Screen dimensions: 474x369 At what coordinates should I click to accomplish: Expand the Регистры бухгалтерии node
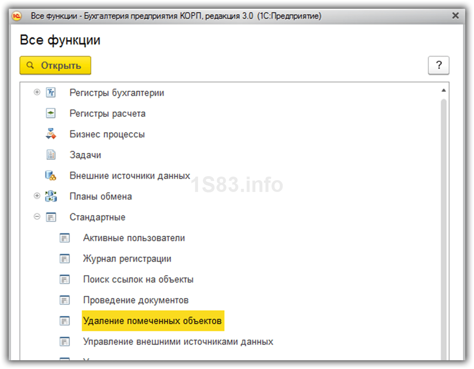click(37, 92)
